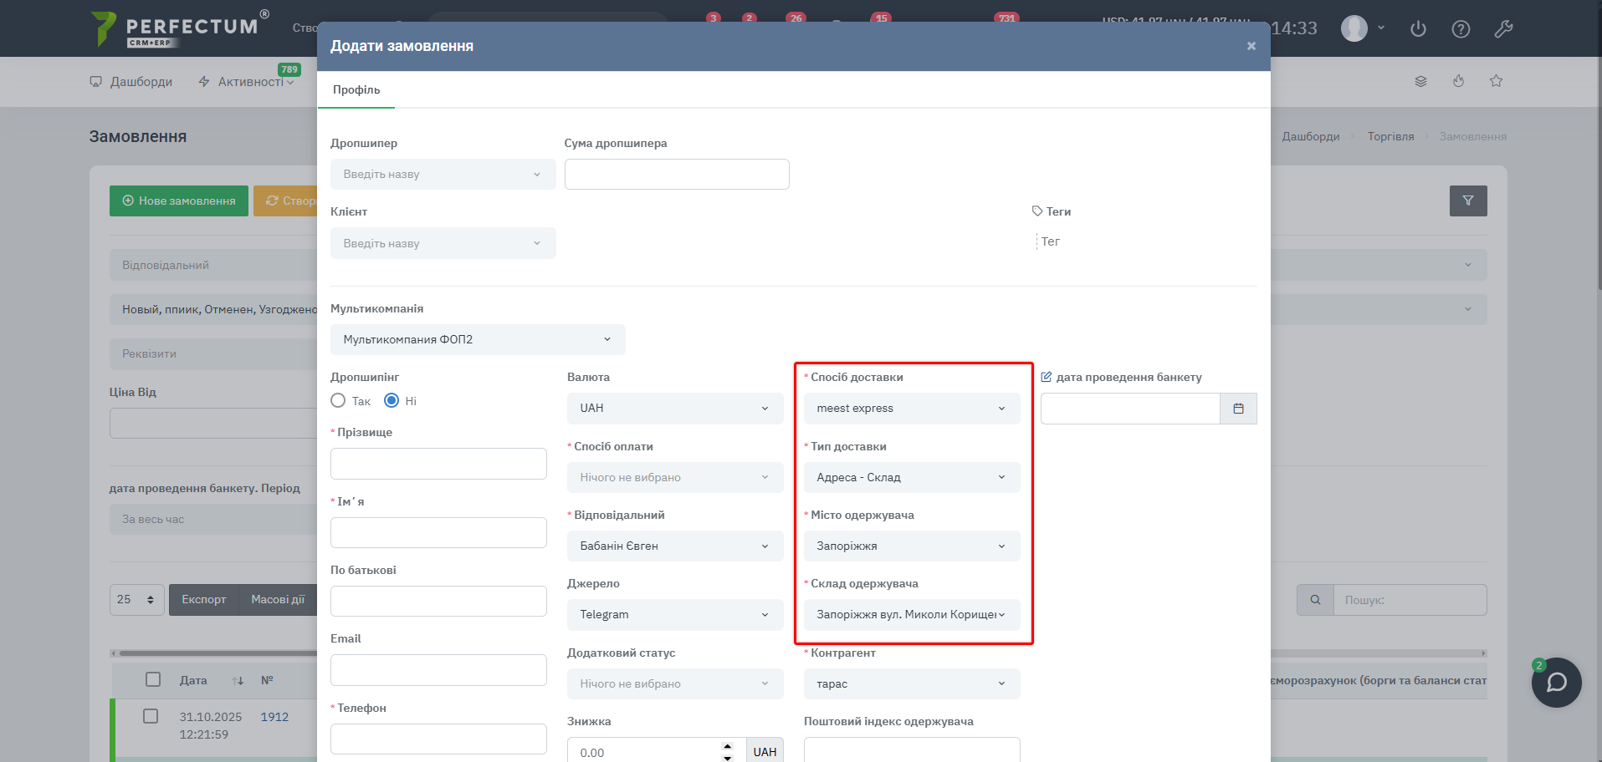Switch to the 'Профіль' tab
Screen dimensions: 1602x762
[356, 89]
